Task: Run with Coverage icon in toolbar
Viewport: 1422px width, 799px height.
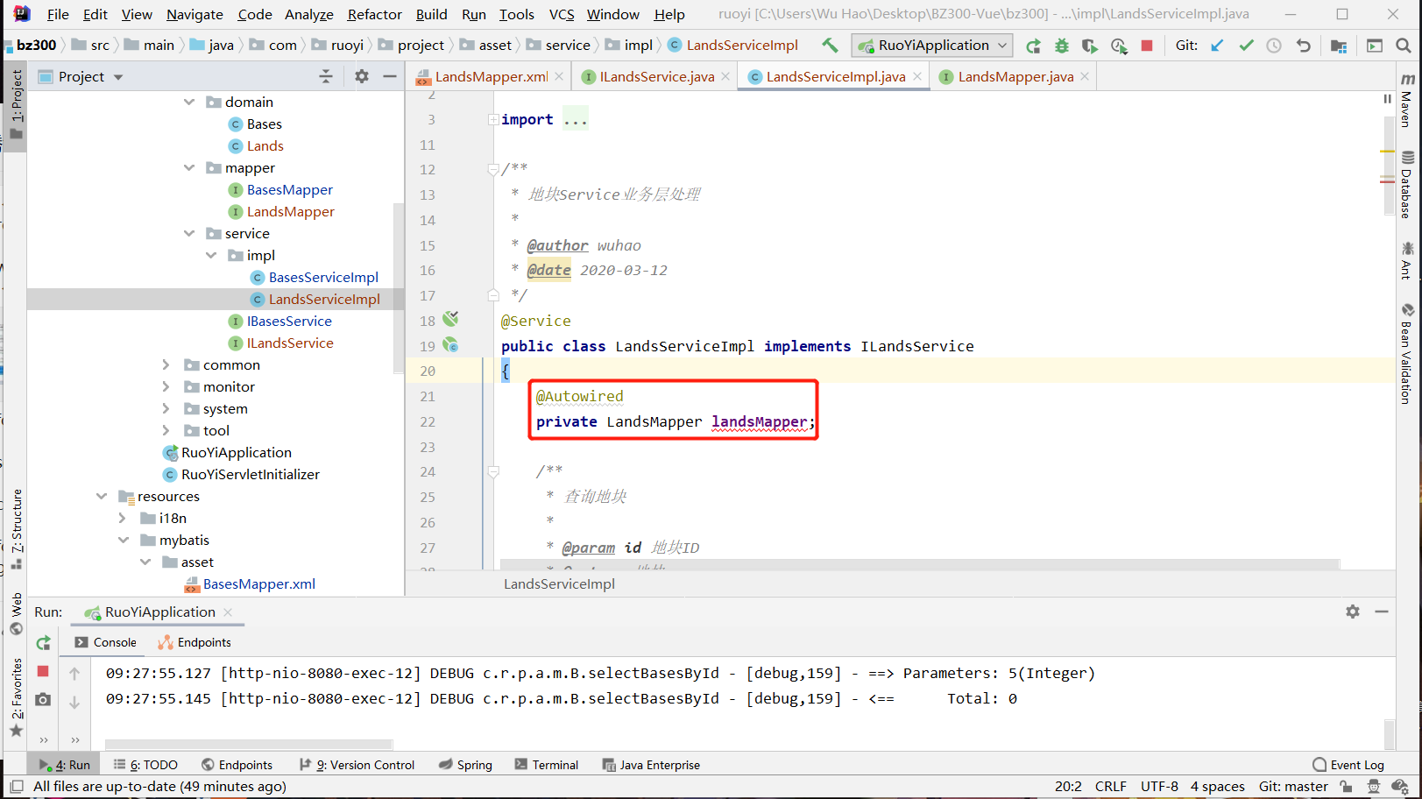Action: tap(1090, 46)
